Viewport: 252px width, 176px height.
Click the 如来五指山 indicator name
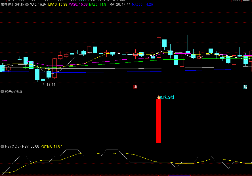click(13, 92)
